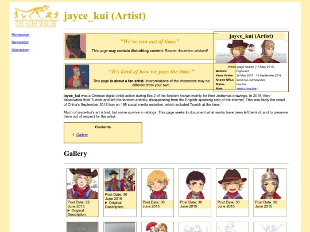This screenshot has height=232, width=310.
Task: Click "It's kind of how we pass the time." quote
Action: tap(152, 72)
